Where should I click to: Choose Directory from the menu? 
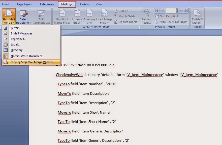click(x=31, y=50)
